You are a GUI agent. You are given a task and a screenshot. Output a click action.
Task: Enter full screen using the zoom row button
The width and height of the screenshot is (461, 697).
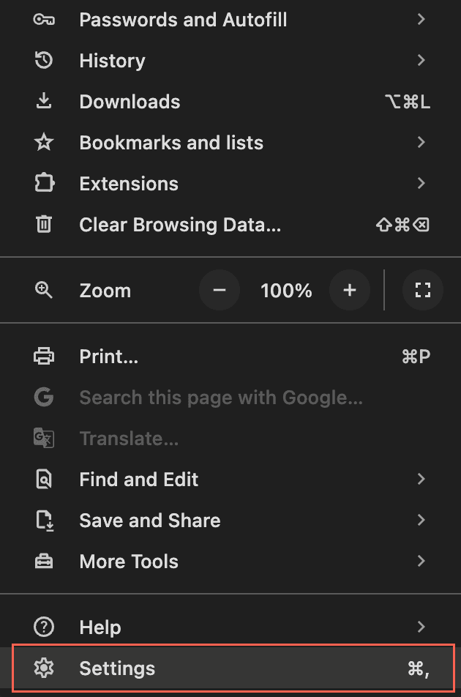pyautogui.click(x=423, y=290)
